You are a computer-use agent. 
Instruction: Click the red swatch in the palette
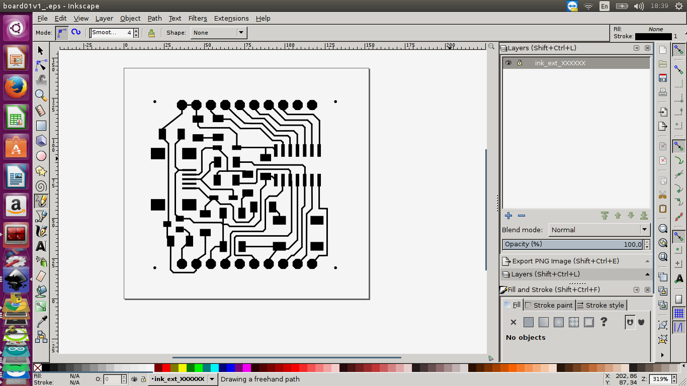166,368
